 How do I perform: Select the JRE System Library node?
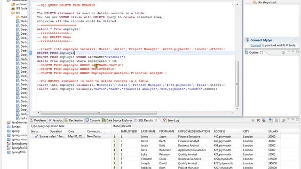19,8
